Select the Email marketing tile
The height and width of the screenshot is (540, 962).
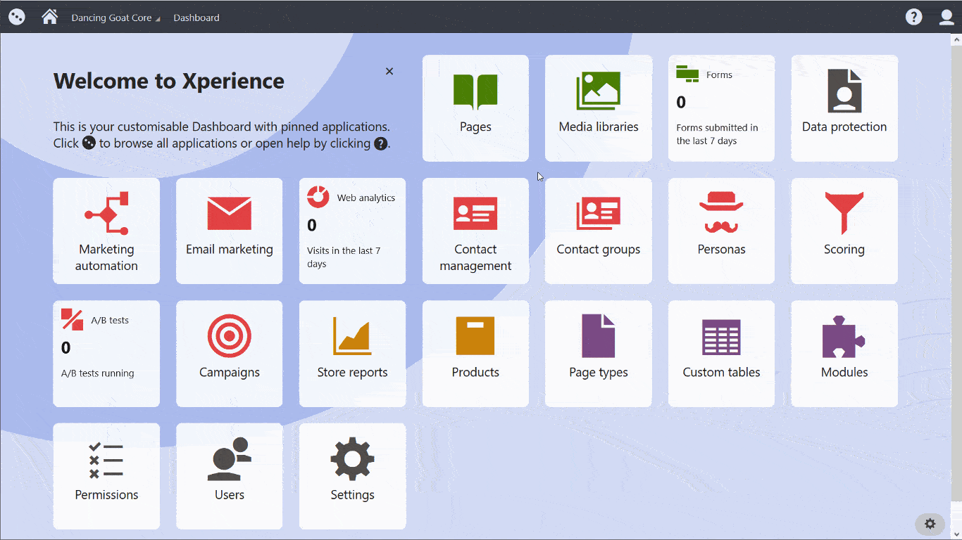pyautogui.click(x=229, y=231)
